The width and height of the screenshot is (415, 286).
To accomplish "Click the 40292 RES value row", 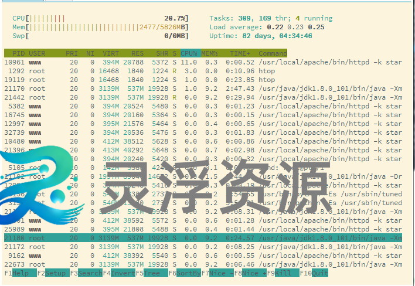I will tap(203, 150).
